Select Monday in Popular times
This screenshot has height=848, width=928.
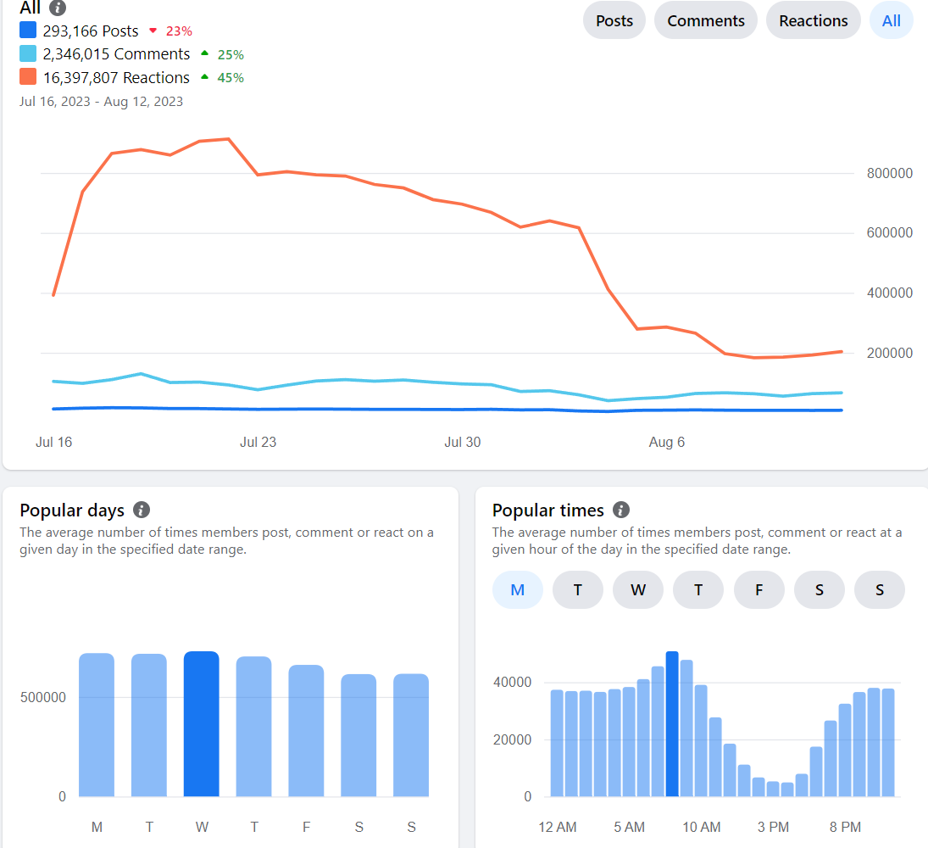click(x=517, y=590)
